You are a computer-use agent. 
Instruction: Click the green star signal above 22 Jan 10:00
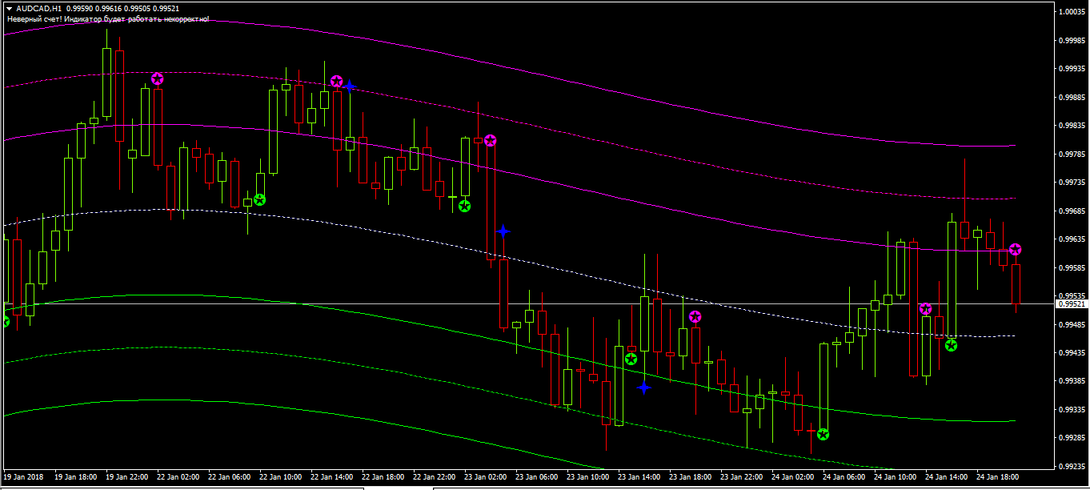pos(259,199)
